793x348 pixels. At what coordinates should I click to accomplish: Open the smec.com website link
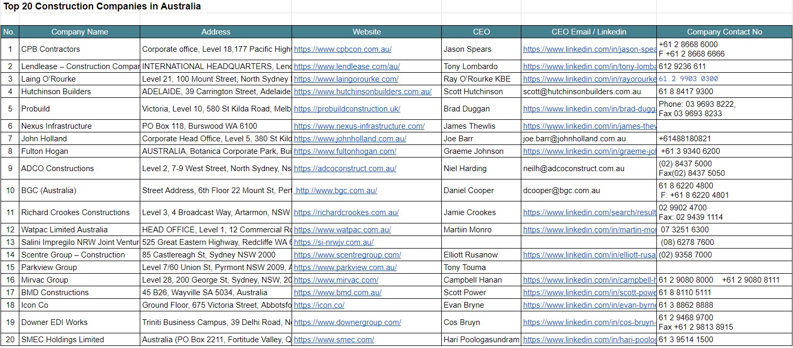334,340
